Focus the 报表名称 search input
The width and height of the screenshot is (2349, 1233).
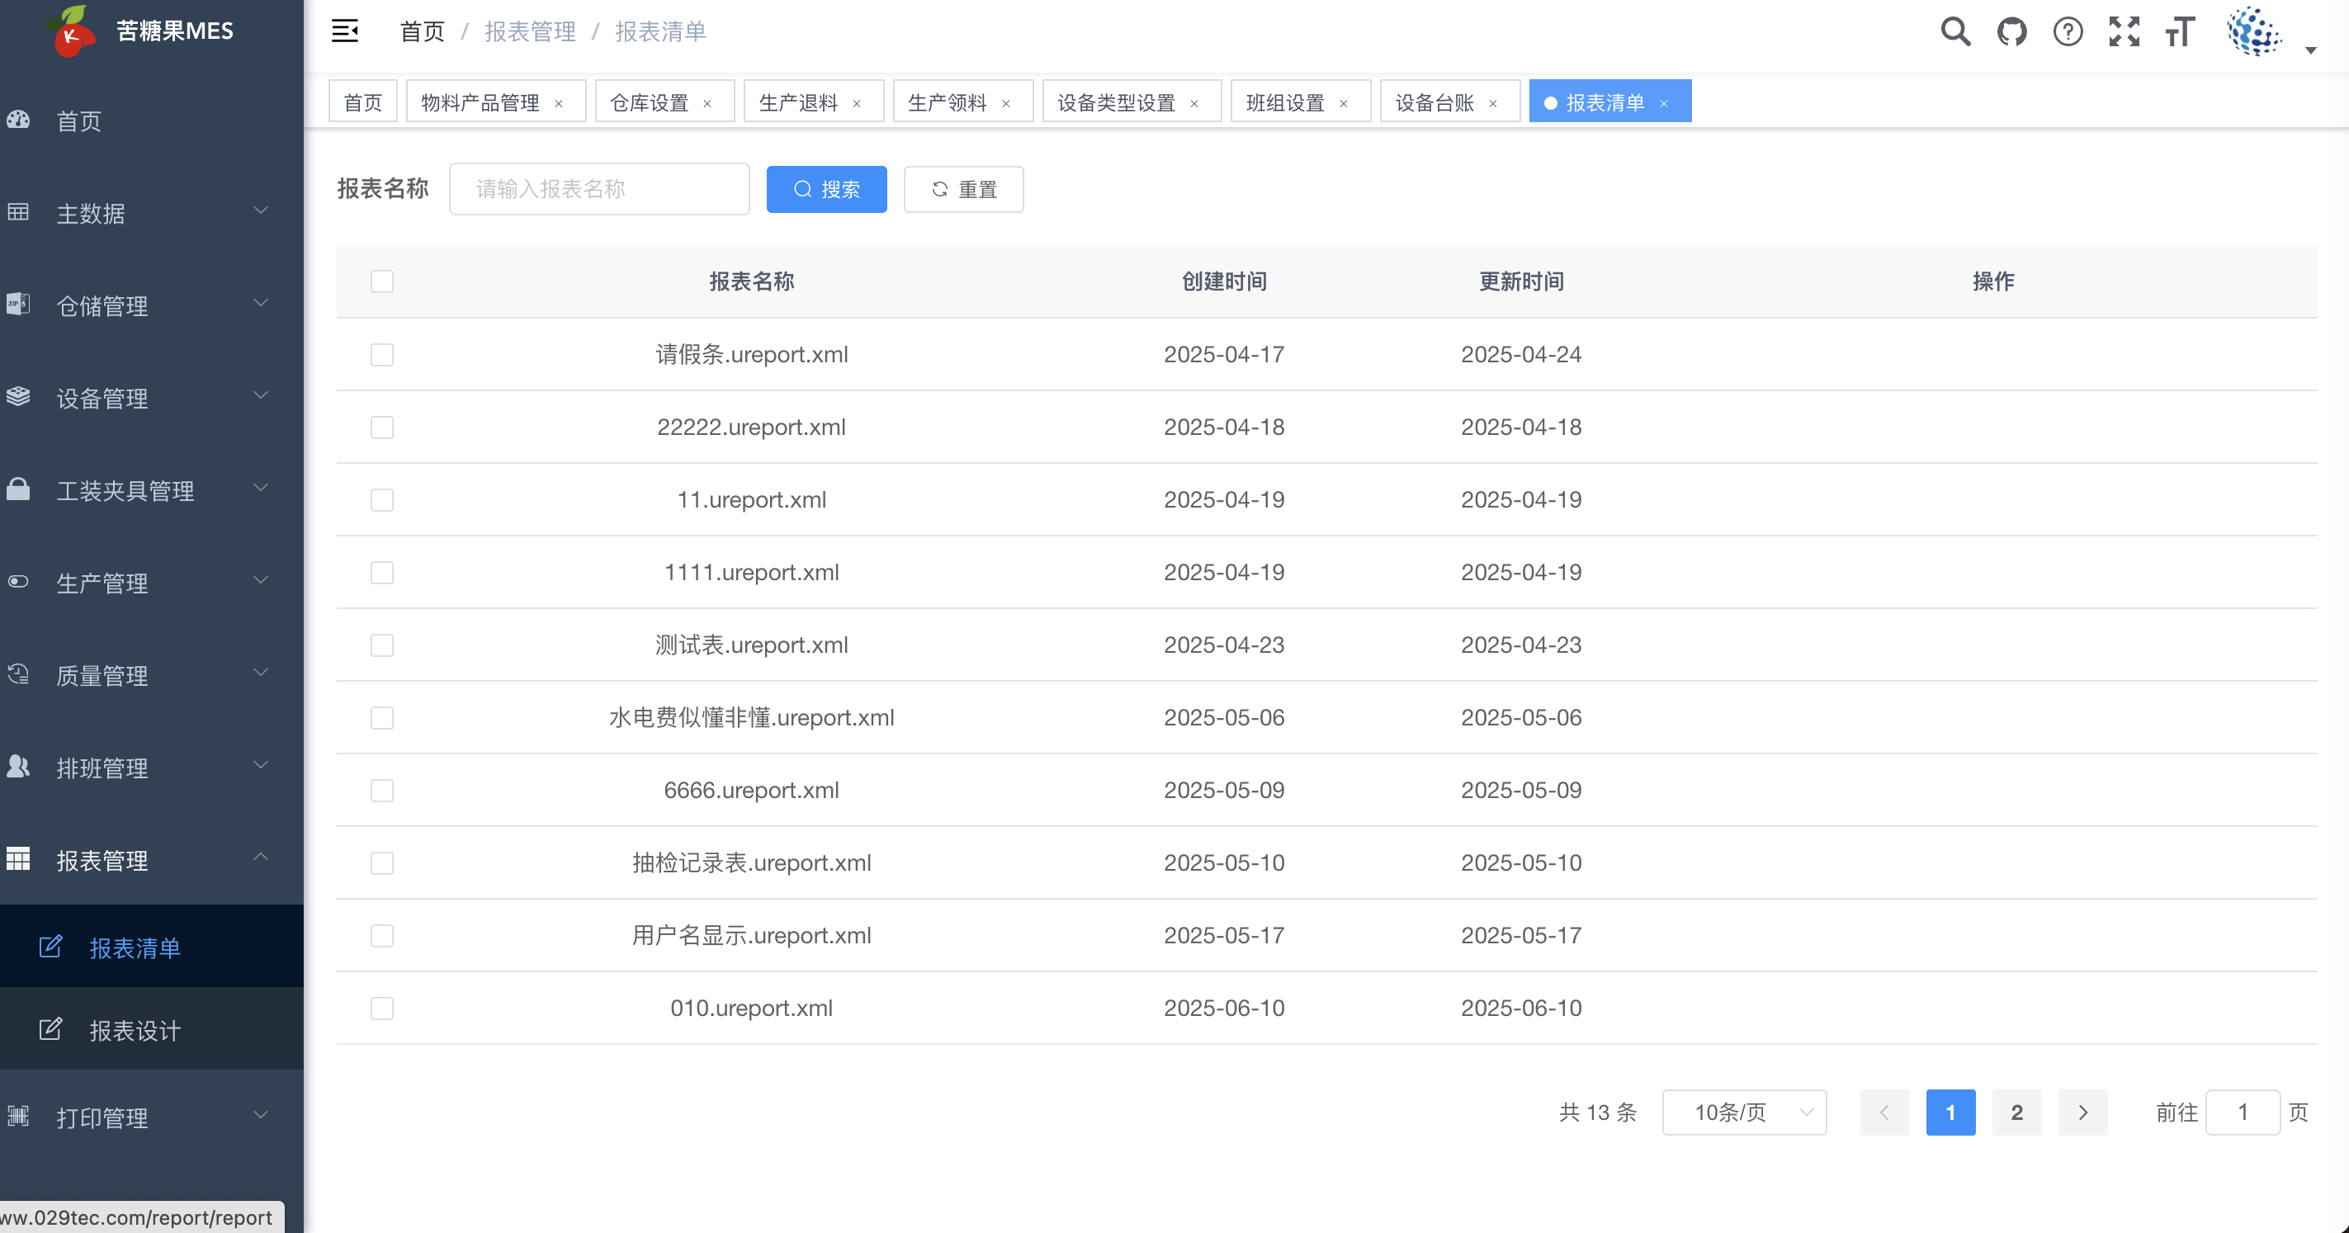coord(599,189)
